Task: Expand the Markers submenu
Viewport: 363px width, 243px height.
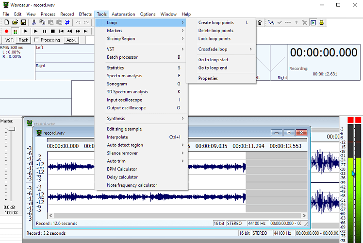Action: pyautogui.click(x=141, y=31)
